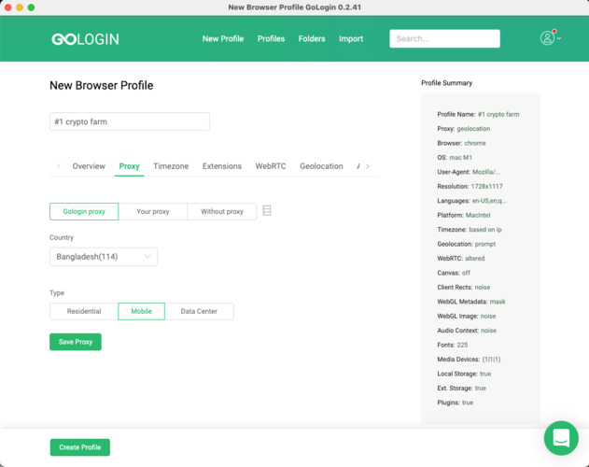Click the proxy list icon
Image resolution: width=589 pixels, height=467 pixels.
click(x=267, y=211)
